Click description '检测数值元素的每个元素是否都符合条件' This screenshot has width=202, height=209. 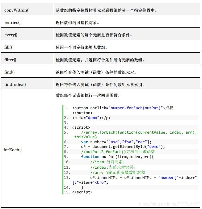pos(94,35)
